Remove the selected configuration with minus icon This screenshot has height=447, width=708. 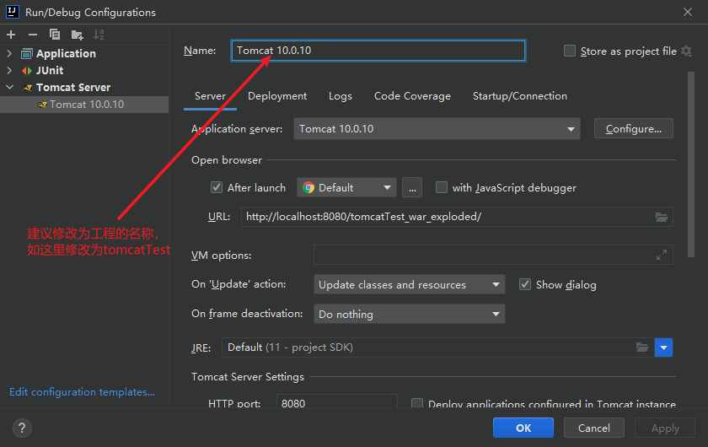(x=33, y=35)
